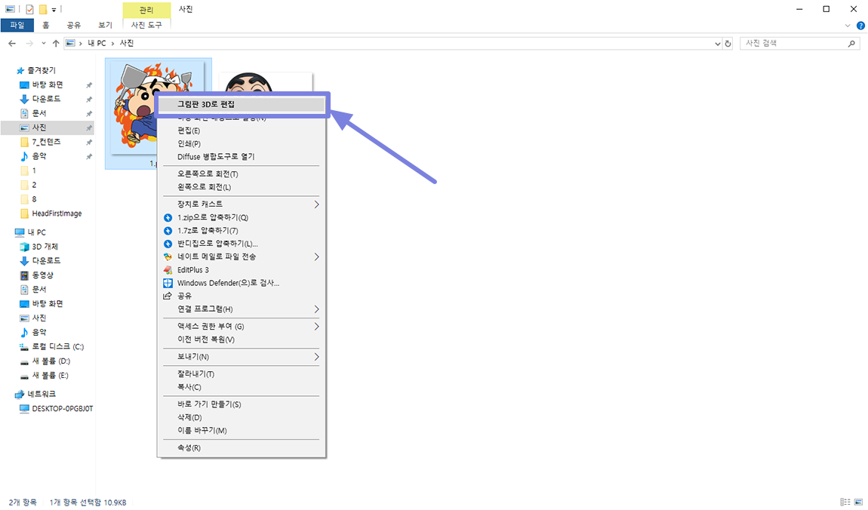Expand the 보내기(N) submenu arrow
The width and height of the screenshot is (868, 510).
pos(317,357)
